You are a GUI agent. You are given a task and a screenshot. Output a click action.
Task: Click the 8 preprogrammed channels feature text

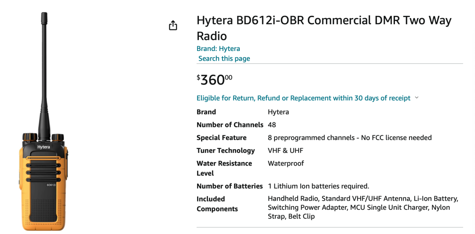point(350,137)
